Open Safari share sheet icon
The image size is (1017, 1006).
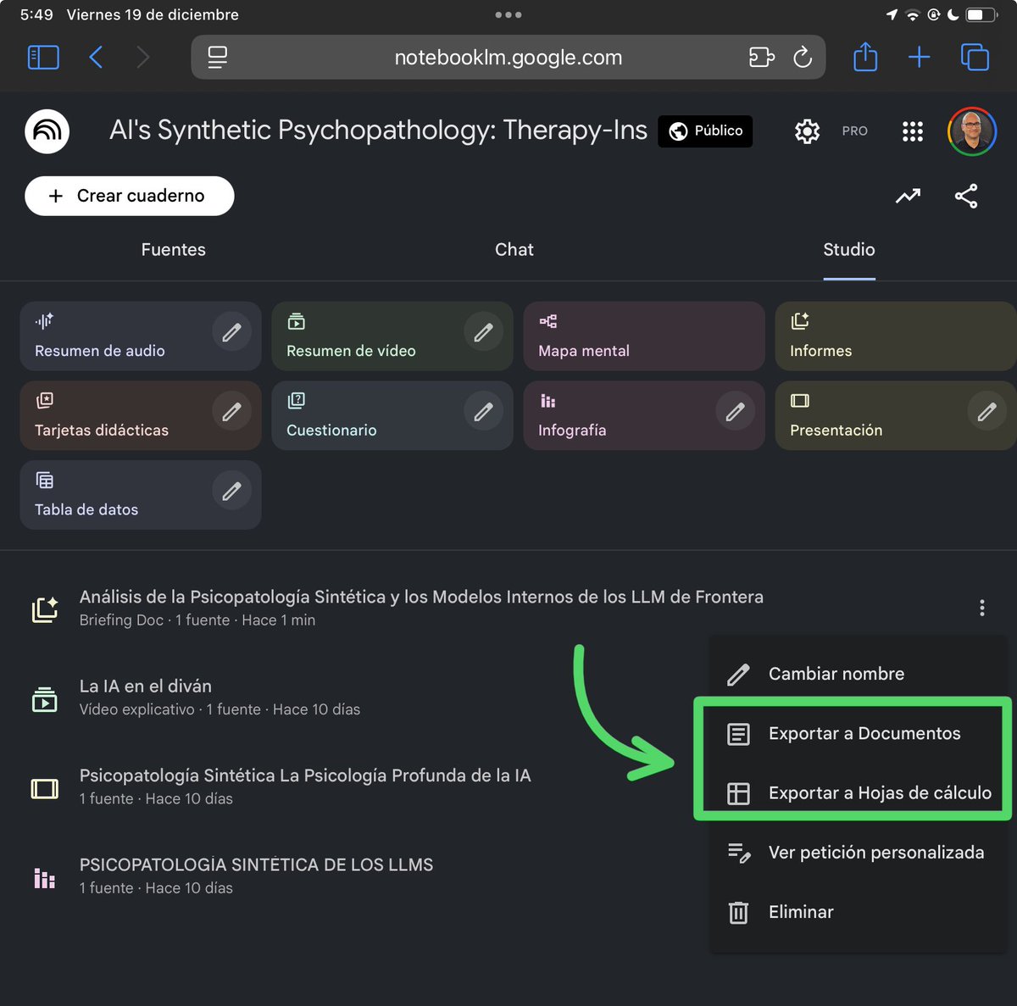point(865,58)
